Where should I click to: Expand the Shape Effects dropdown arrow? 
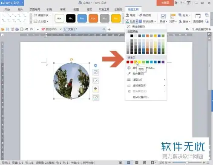(x=155, y=22)
